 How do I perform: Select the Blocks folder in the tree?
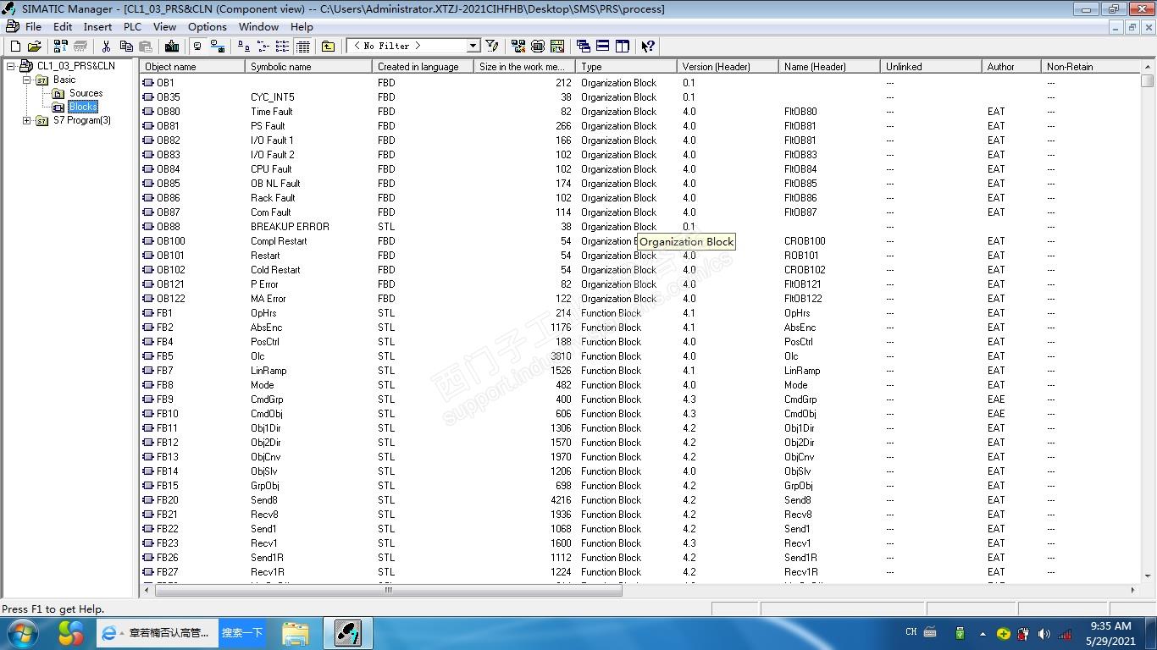[83, 107]
